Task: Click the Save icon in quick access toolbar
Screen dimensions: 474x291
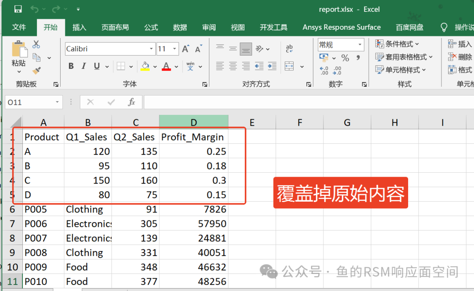Action: (18, 9)
